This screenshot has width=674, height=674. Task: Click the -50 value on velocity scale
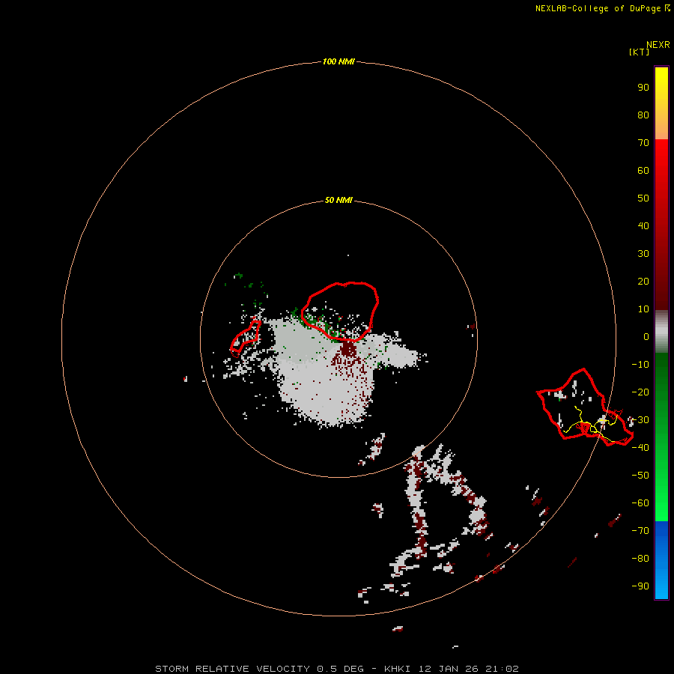(640, 476)
